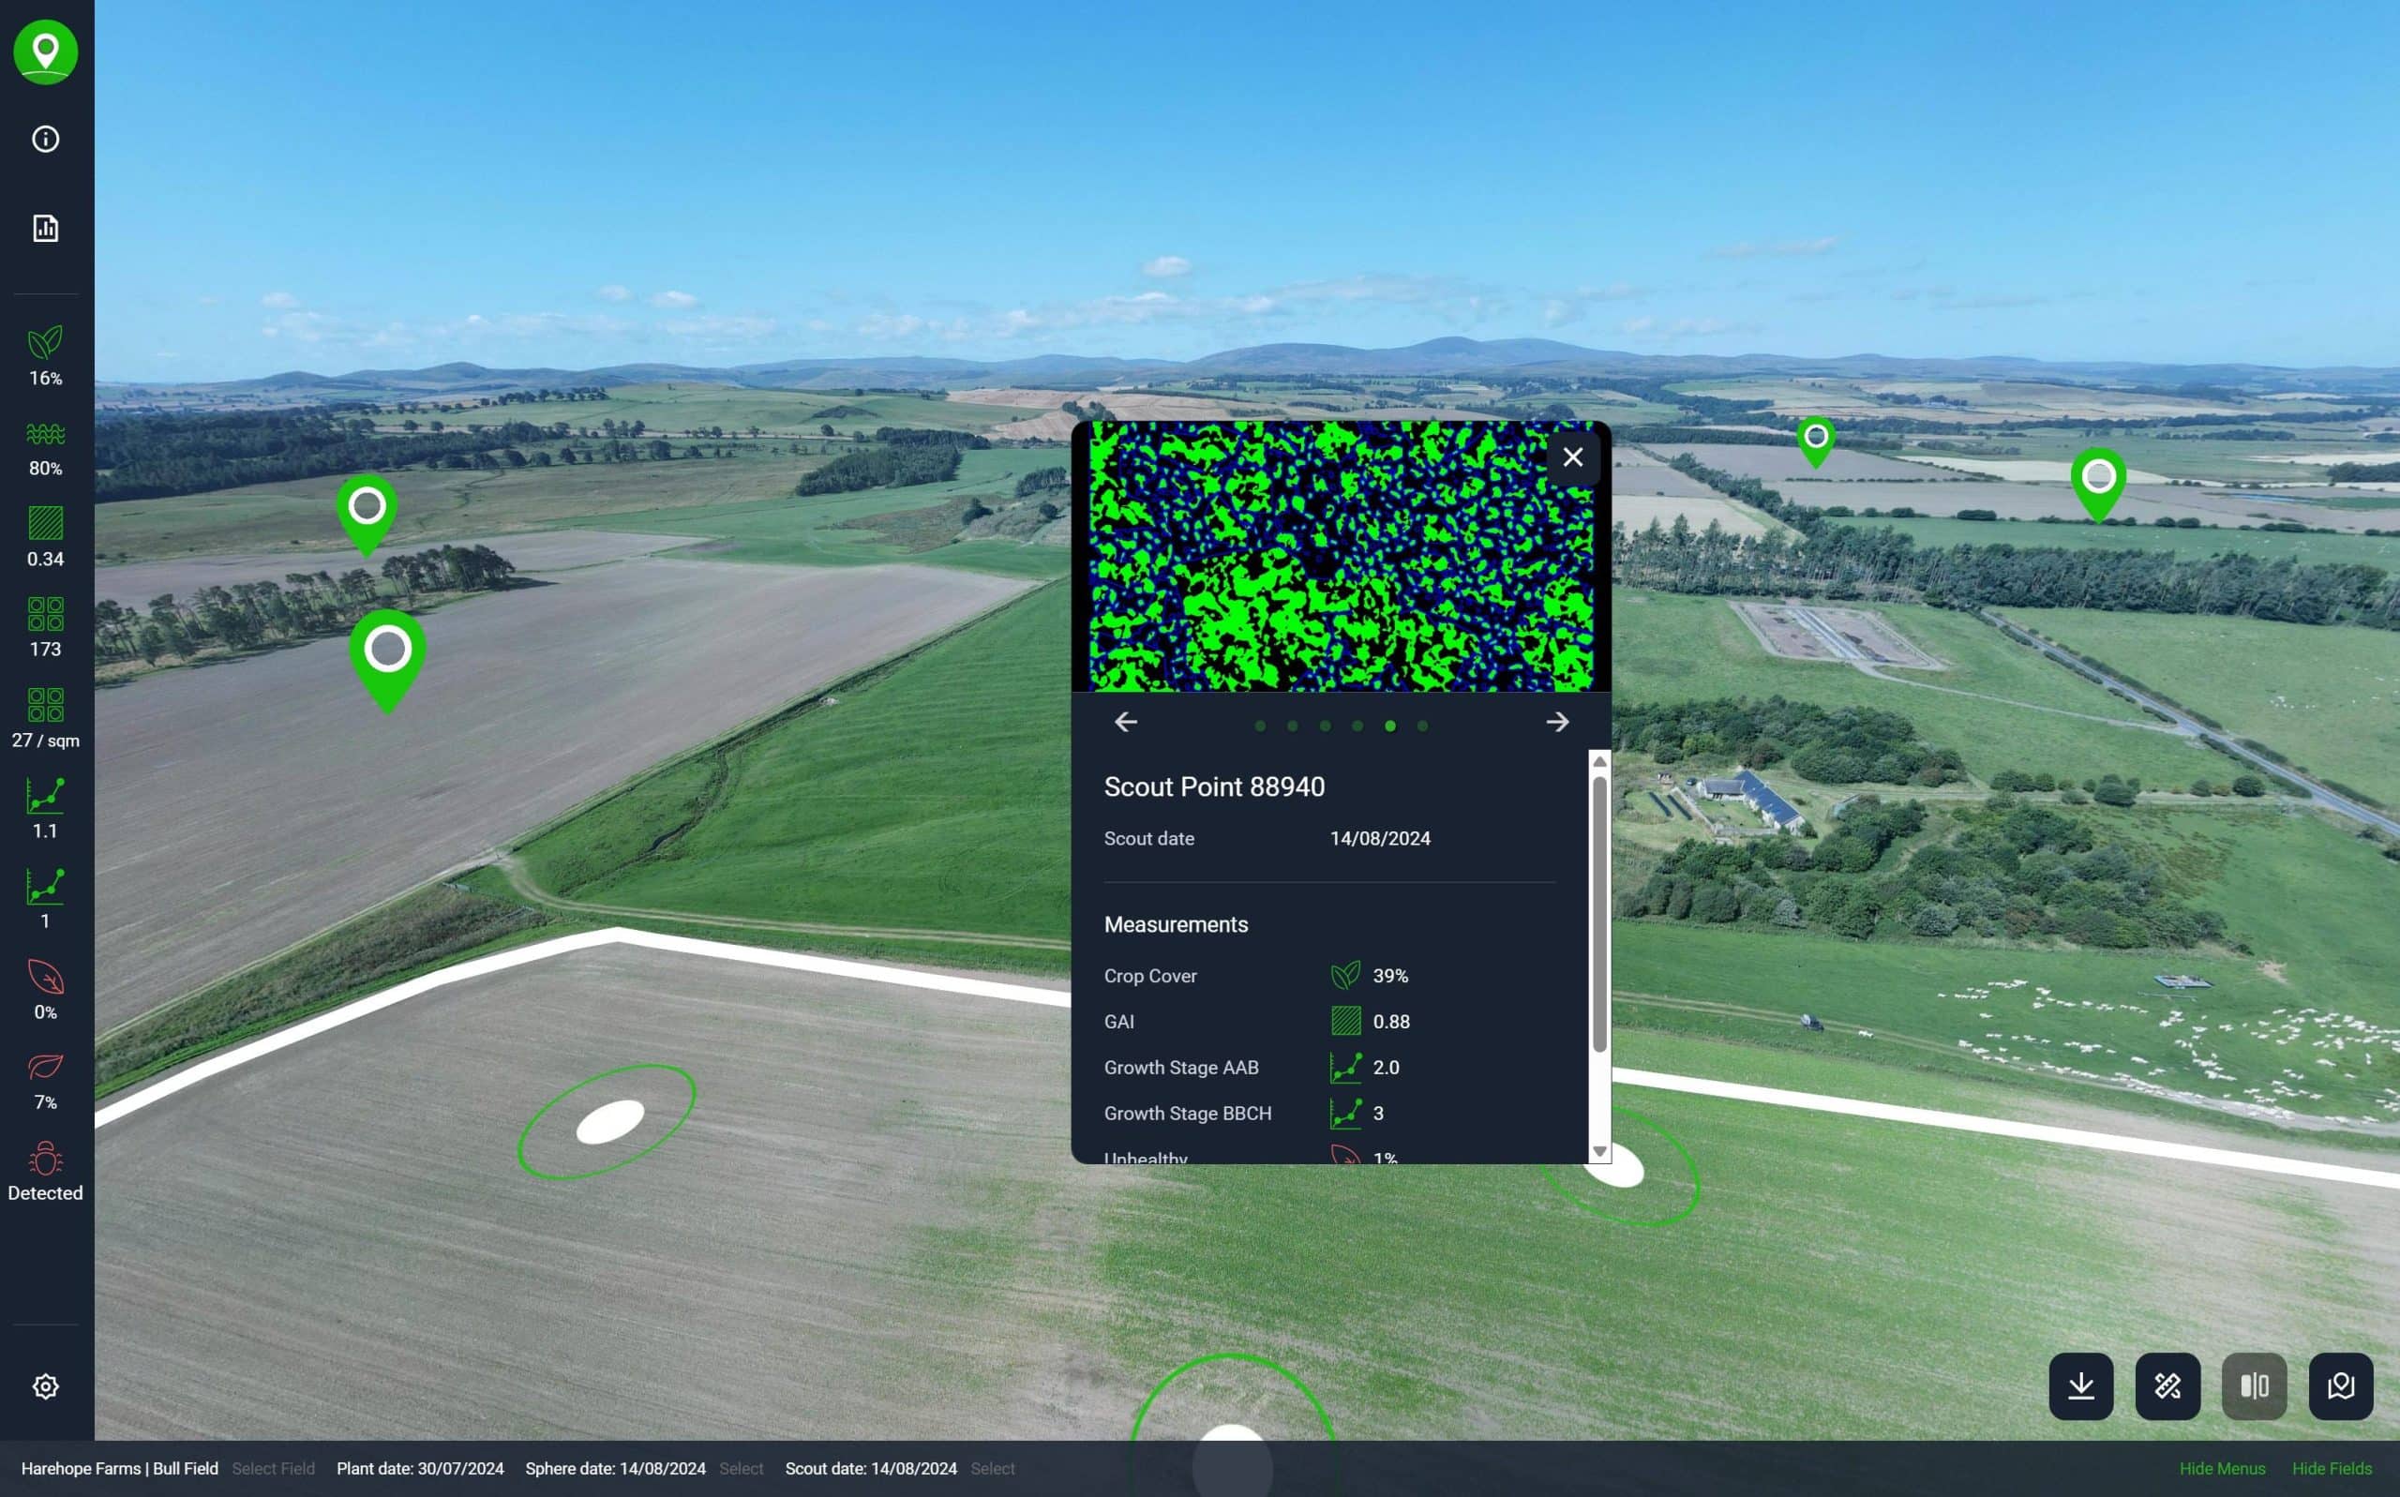This screenshot has height=1497, width=2400.
Task: Go to next scout image arrow
Action: coord(1556,723)
